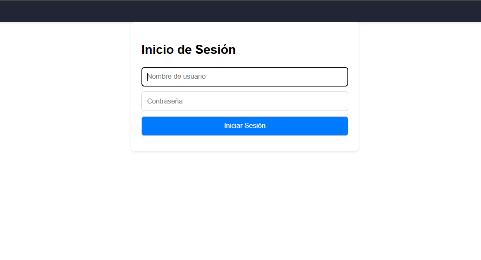Image resolution: width=481 pixels, height=260 pixels.
Task: Click the placeholder text Contraseña
Action: (x=165, y=101)
